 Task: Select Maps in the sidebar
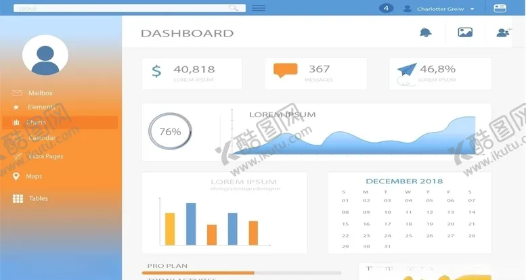(x=34, y=177)
